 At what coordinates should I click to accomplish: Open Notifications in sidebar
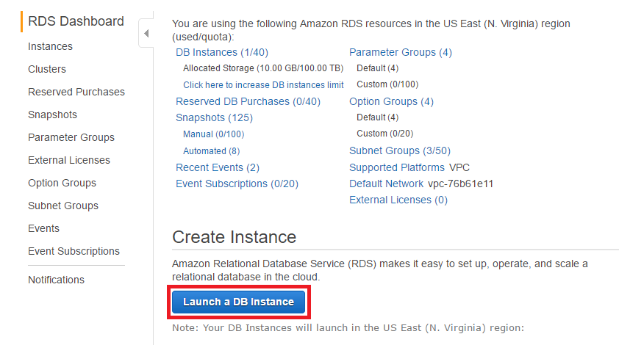tap(56, 280)
